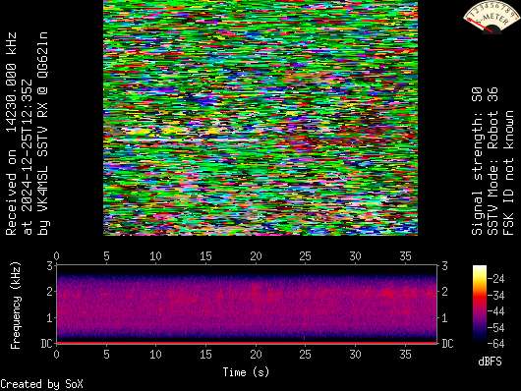The height and width of the screenshot is (391, 521).
Task: Click the S-meter gauge icon
Action: coord(492,17)
